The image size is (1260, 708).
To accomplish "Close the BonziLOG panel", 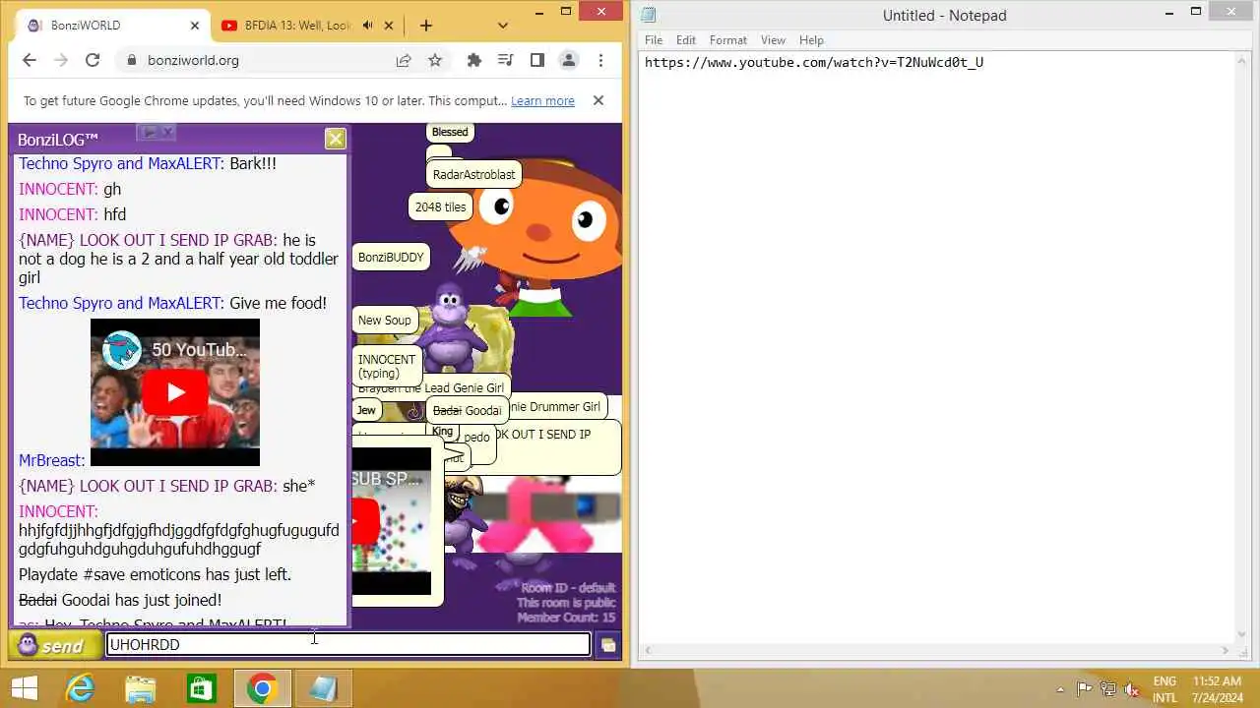I will pos(336,139).
